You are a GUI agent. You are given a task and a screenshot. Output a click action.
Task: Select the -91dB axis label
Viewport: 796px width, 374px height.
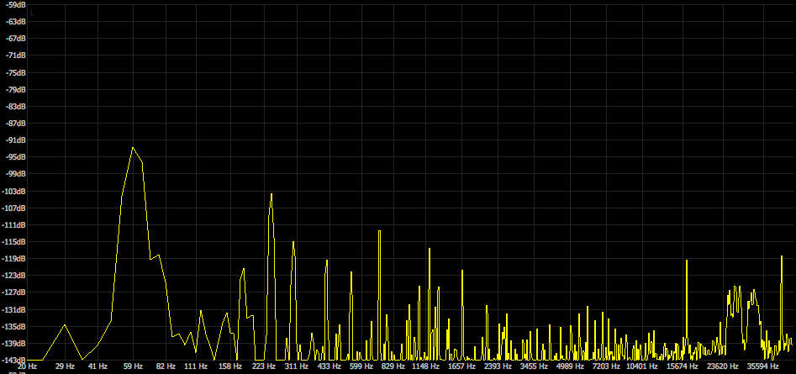coord(14,140)
